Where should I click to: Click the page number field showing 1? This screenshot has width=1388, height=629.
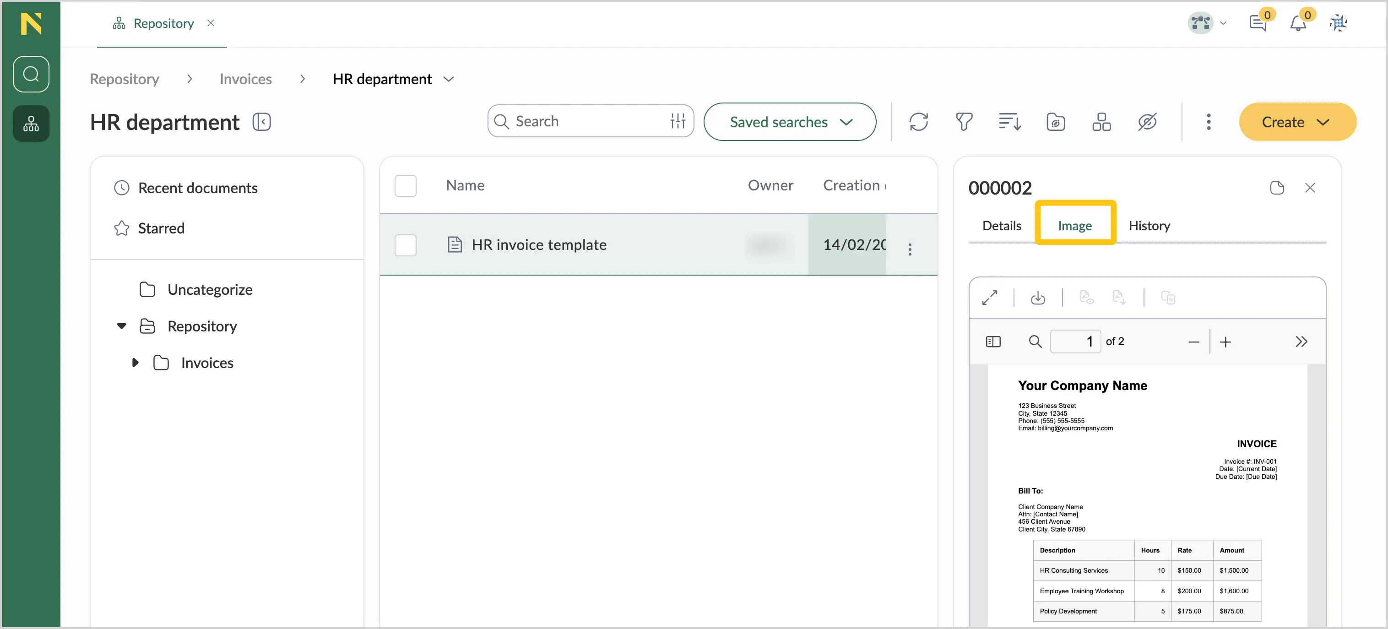tap(1075, 342)
